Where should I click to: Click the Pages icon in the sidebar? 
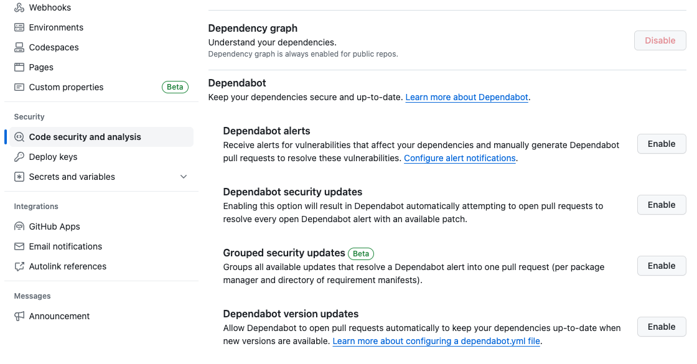tap(17, 67)
